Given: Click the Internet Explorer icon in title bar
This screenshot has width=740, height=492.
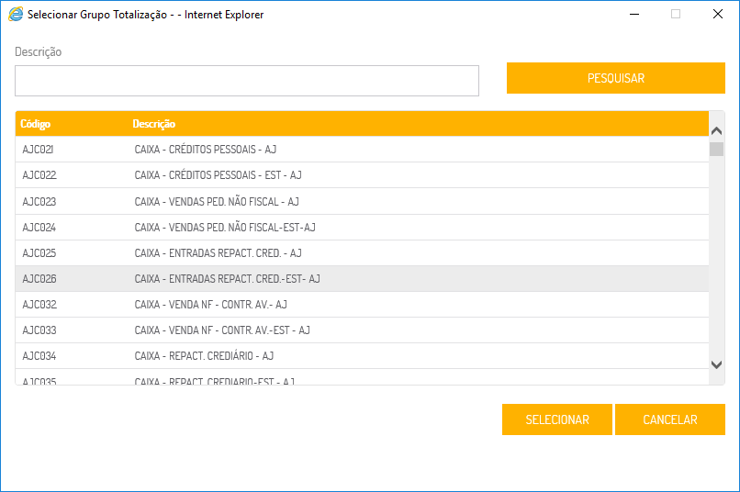Looking at the screenshot, I should [x=16, y=15].
